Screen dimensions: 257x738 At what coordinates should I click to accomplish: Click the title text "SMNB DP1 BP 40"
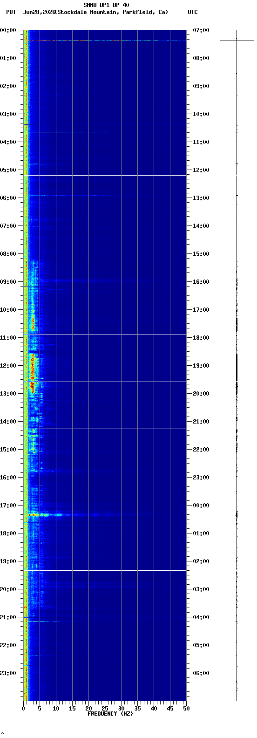(x=106, y=5)
